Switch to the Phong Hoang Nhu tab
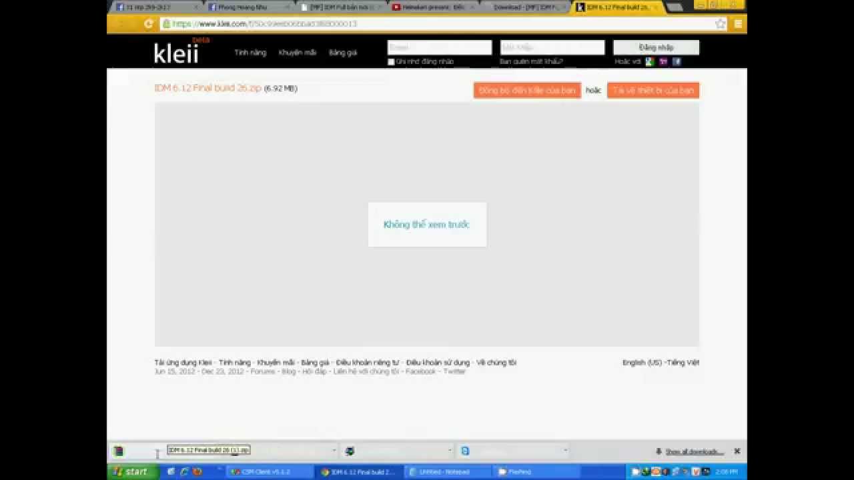Screen dimensions: 854x480 [248, 7]
